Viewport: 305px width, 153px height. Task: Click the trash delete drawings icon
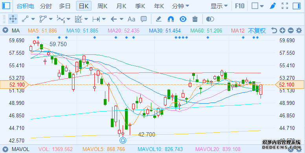tap(195, 19)
